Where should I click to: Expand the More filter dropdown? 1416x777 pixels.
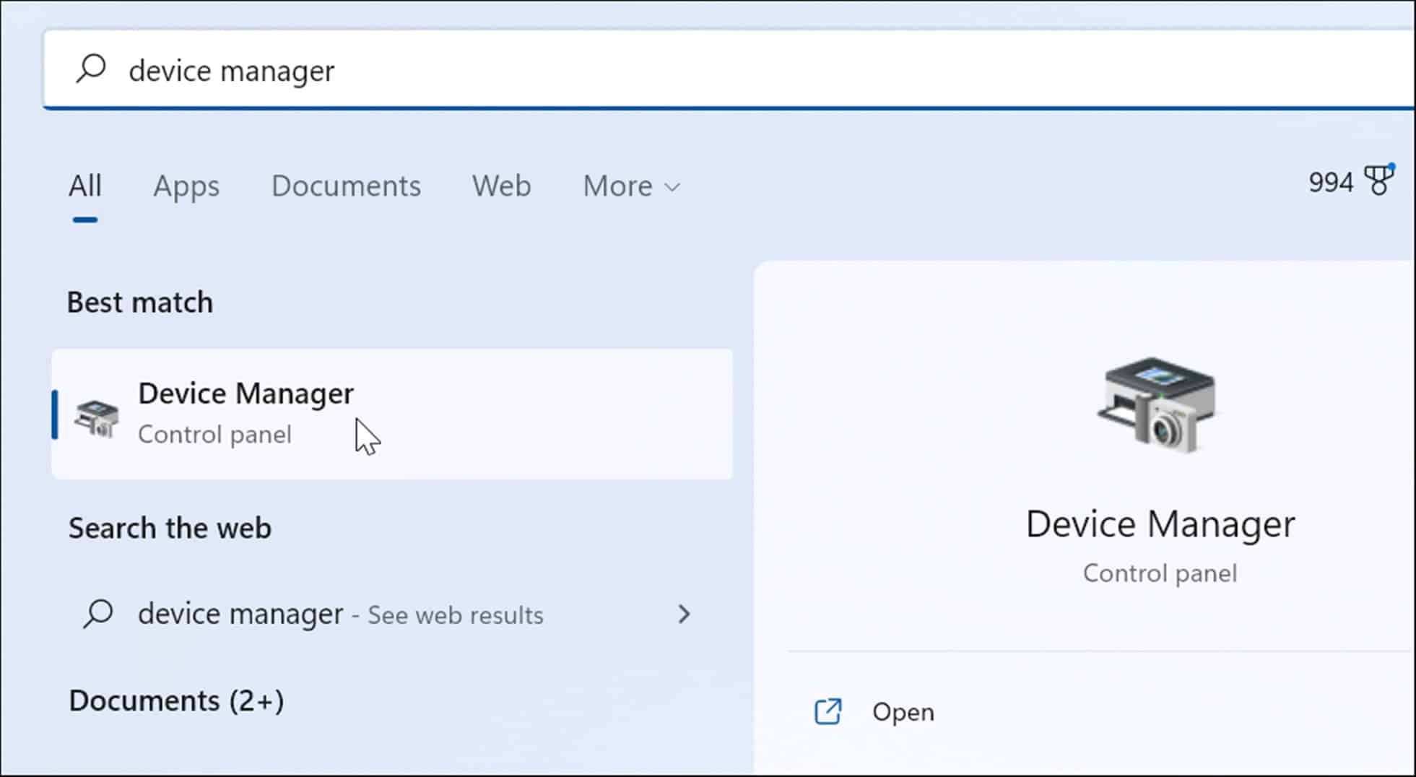pyautogui.click(x=630, y=186)
